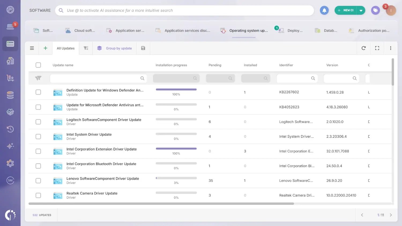The image size is (402, 226).
Task: Check the Lenovo SoftwareComponent Driver Update row
Action: (38, 181)
